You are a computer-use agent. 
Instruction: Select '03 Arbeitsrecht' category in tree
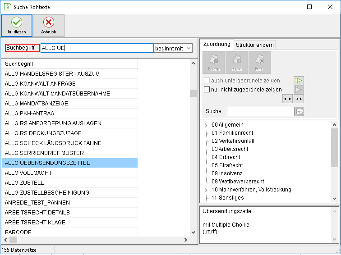pyautogui.click(x=230, y=149)
